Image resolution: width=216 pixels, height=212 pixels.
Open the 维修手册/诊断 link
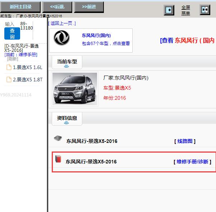[x=192, y=162]
